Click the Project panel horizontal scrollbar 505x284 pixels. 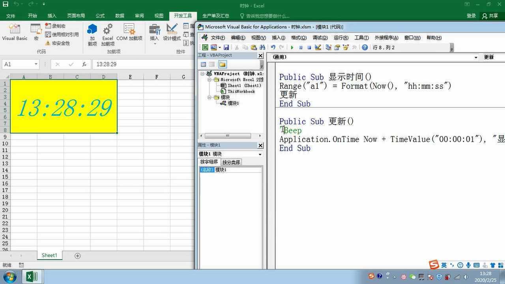[228, 136]
